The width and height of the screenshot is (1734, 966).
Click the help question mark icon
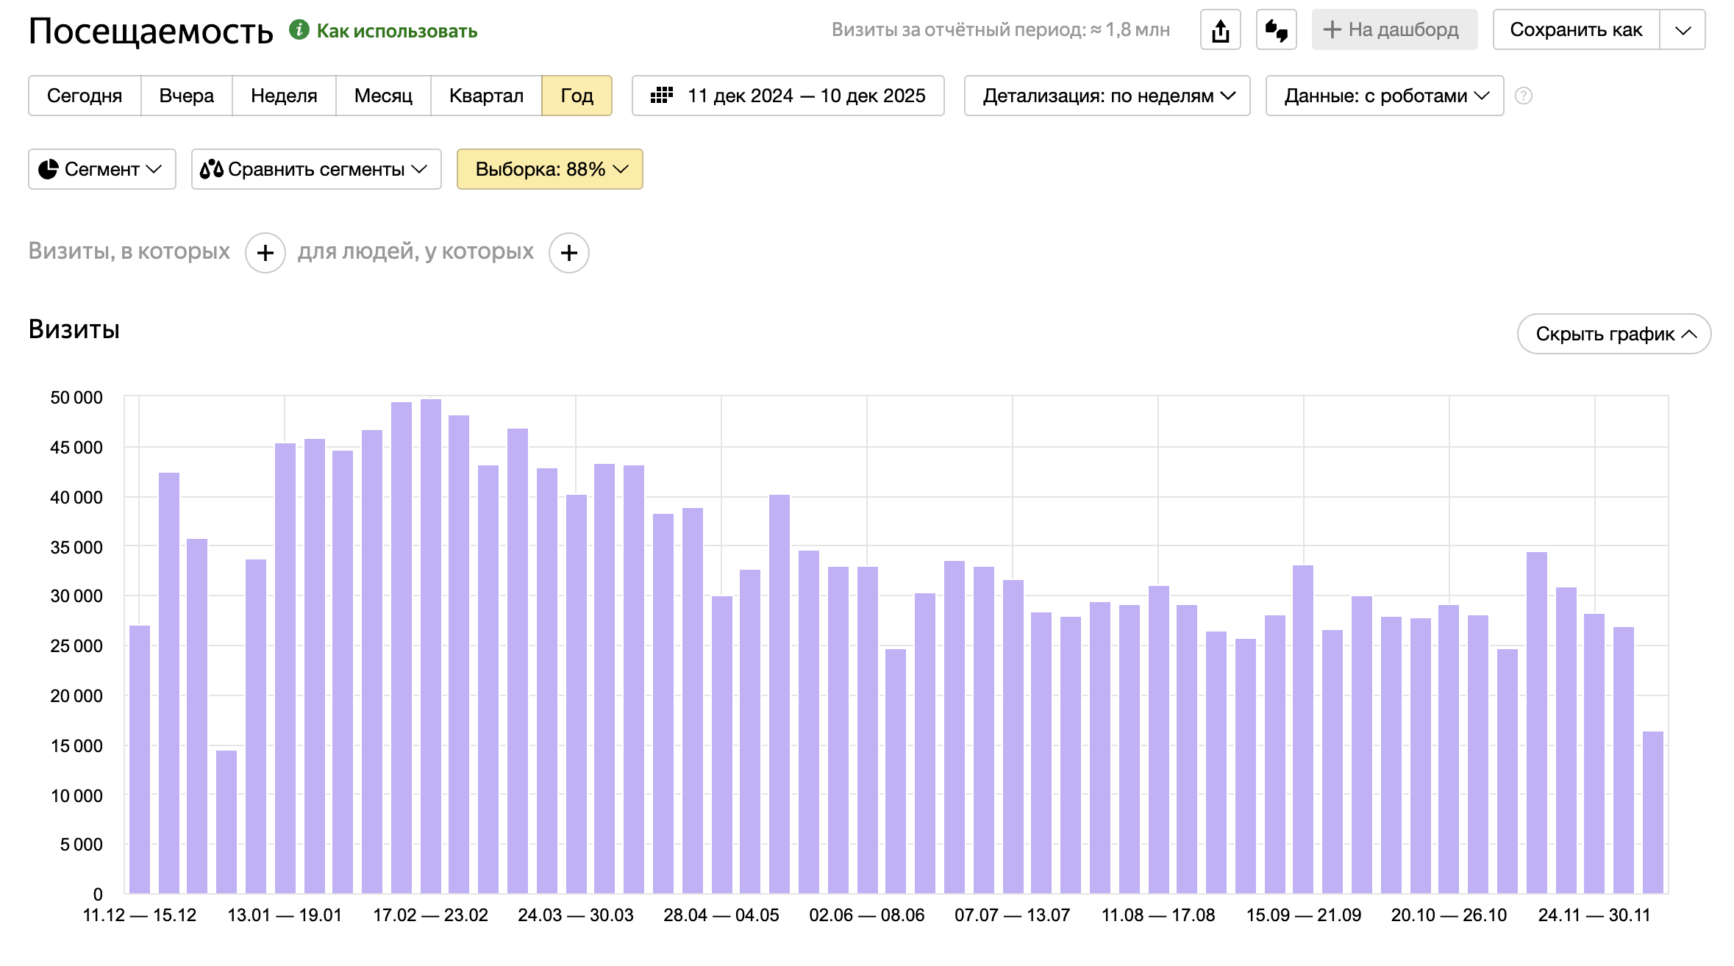[1524, 96]
